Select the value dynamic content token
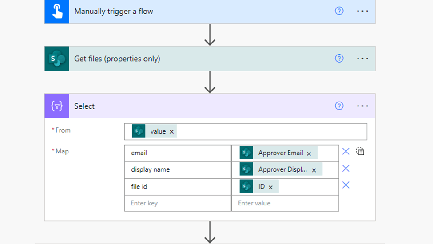 (x=154, y=131)
